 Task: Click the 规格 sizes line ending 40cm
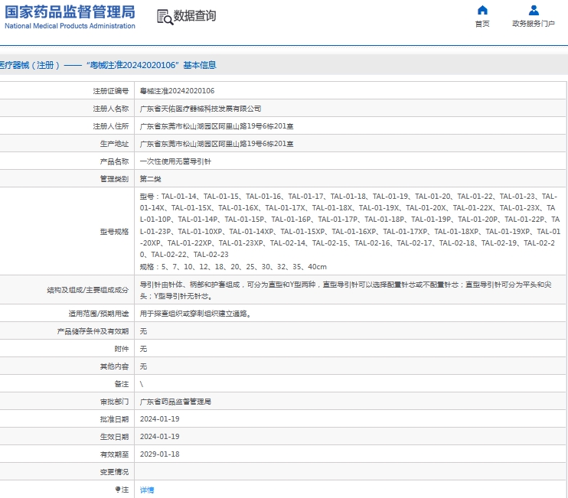click(233, 267)
